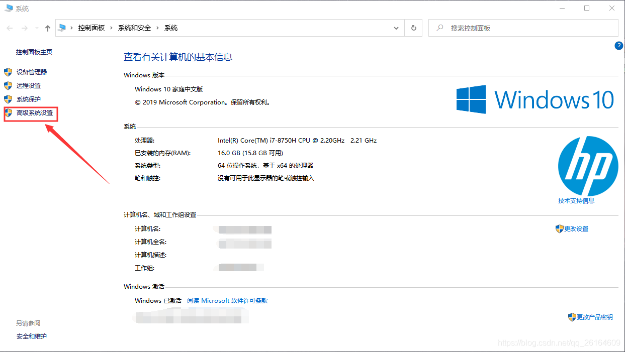625x352 pixels.
Task: Click 工作组 label
Action: [144, 268]
